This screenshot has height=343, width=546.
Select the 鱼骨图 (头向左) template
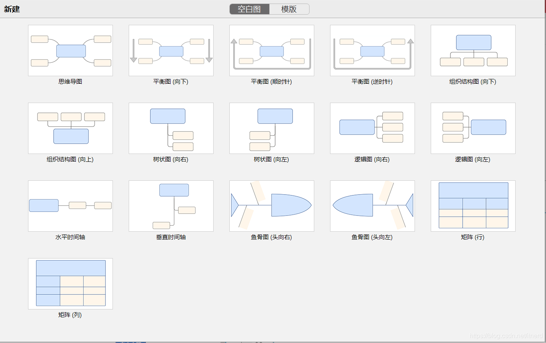tap(372, 206)
